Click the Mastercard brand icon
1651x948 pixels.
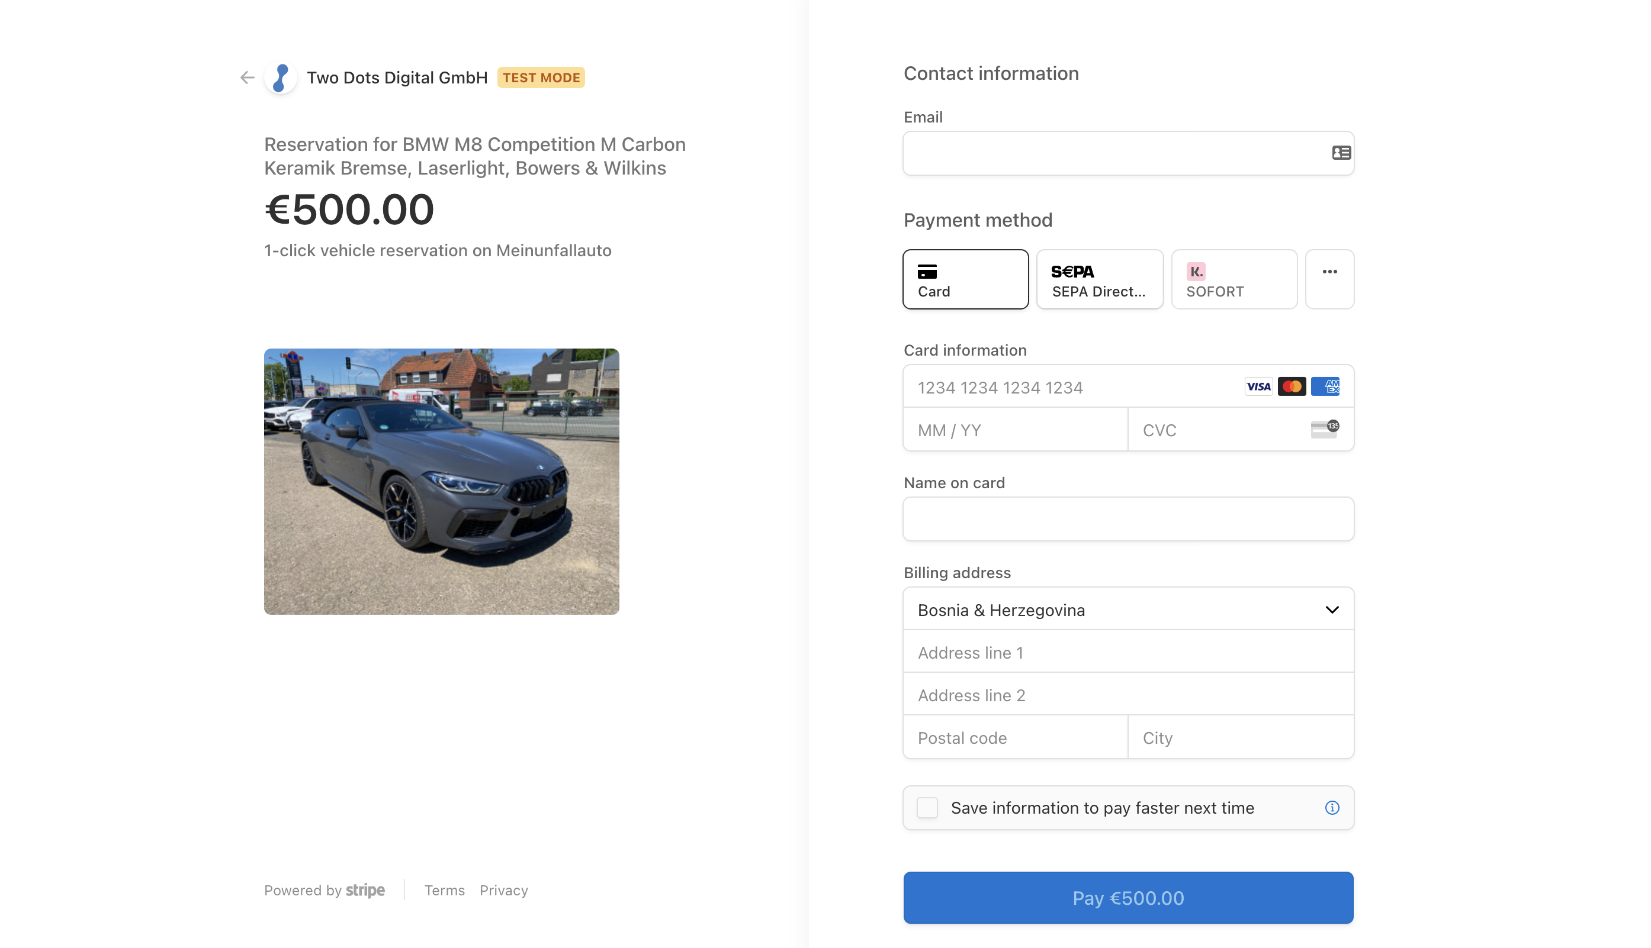(x=1292, y=387)
